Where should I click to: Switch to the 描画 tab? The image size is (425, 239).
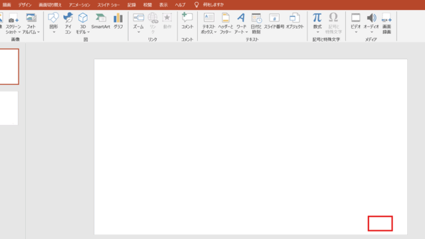[7, 5]
